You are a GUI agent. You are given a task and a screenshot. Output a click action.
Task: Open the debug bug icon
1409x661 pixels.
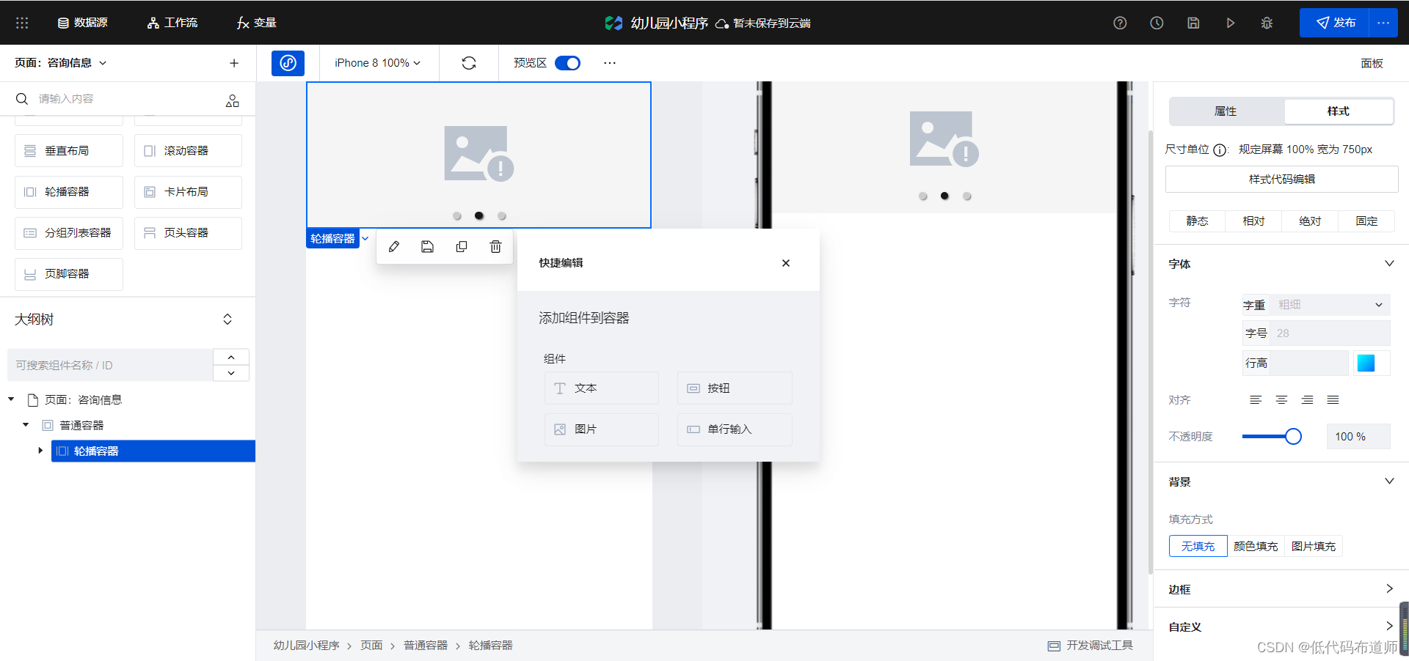(x=1267, y=23)
